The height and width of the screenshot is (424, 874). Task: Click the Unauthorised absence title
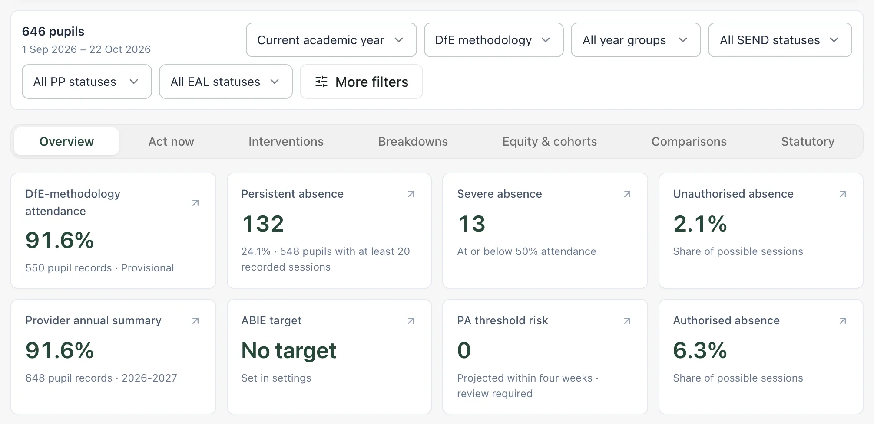733,194
